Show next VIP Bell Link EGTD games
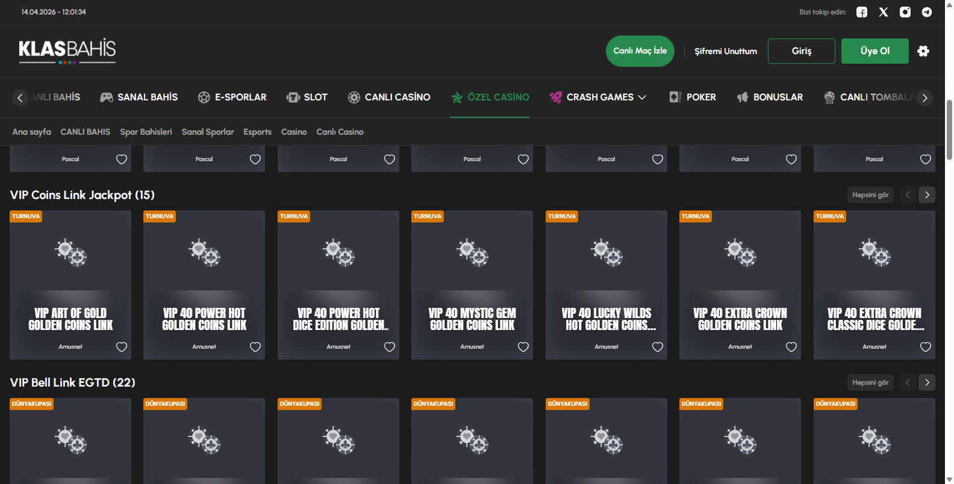Image resolution: width=954 pixels, height=484 pixels. [x=927, y=382]
